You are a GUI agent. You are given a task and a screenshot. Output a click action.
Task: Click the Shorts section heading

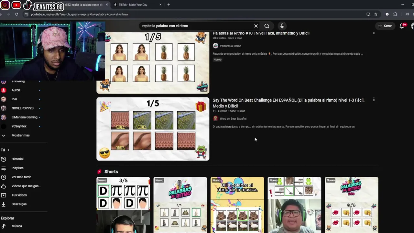click(x=111, y=172)
